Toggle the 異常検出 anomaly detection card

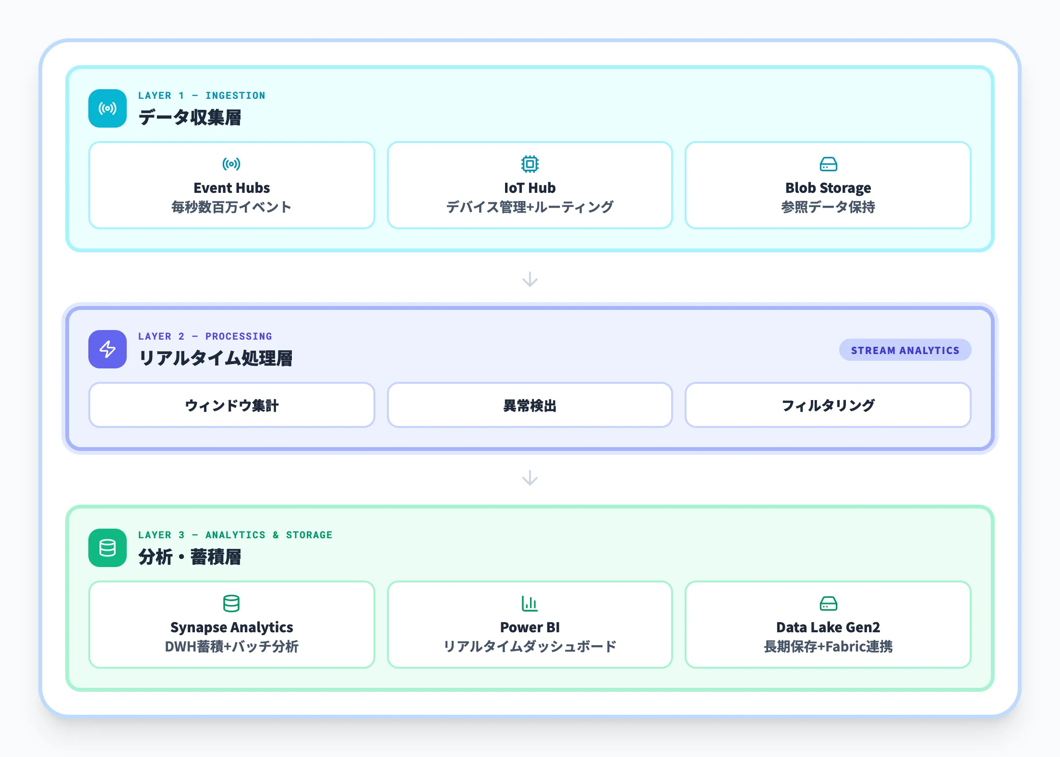coord(530,405)
